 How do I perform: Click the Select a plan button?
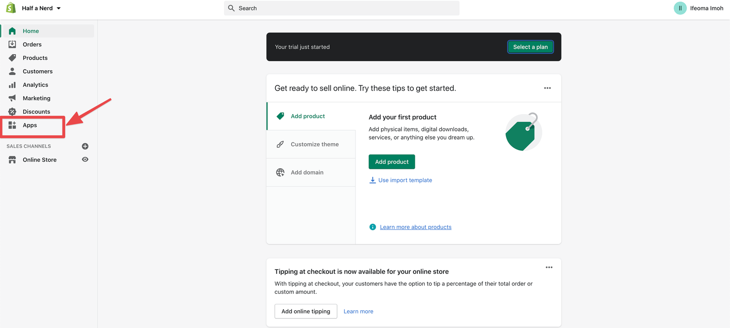click(x=530, y=47)
